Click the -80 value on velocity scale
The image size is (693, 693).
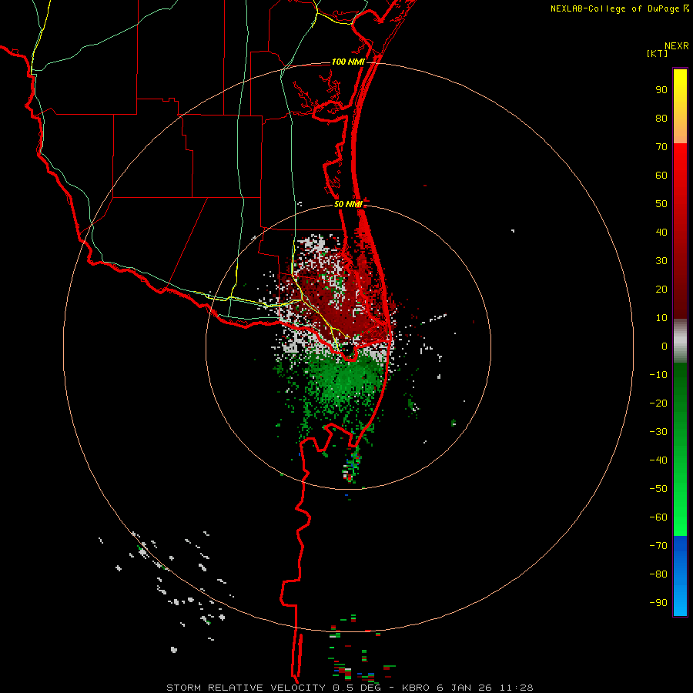[658, 574]
